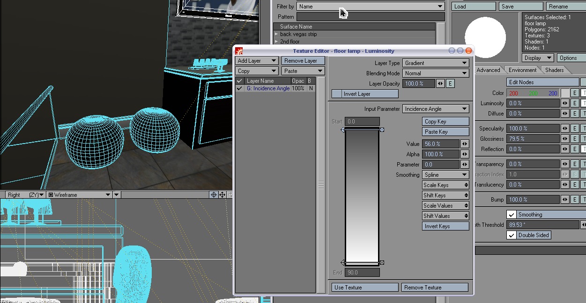Open the Right (ZY) viewport view dropdown
Image resolution: width=586 pixels, height=303 pixels.
coord(26,195)
